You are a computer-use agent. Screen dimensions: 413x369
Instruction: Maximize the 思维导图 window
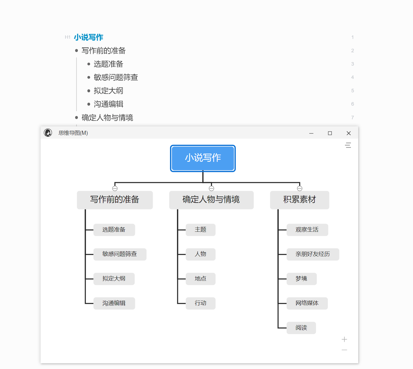point(330,133)
